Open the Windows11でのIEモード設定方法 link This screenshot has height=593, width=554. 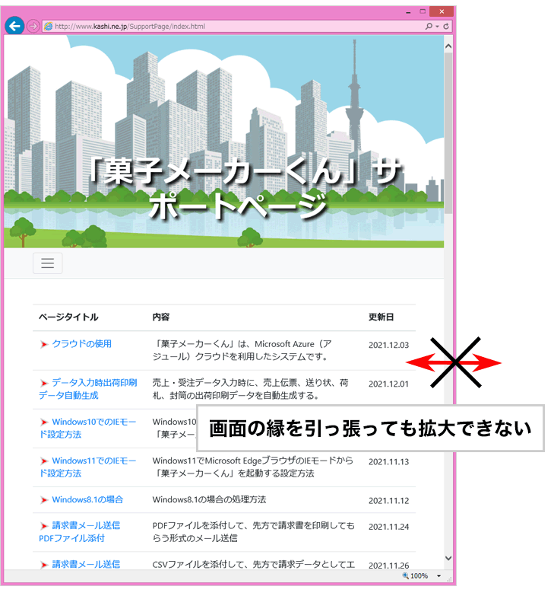[x=87, y=467]
